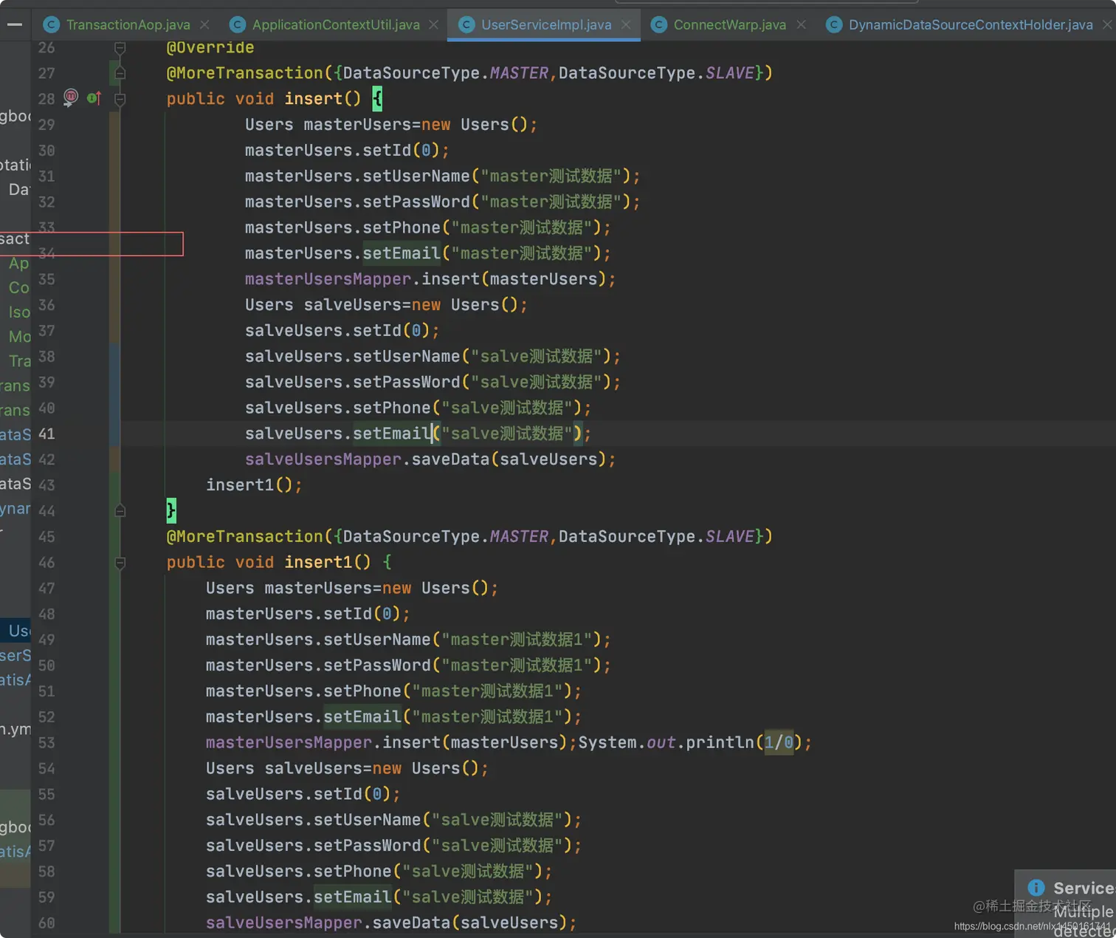Close the ApplicationContextUtil.java tab
Image resolution: width=1116 pixels, height=938 pixels.
point(433,24)
